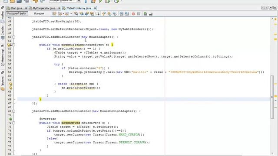
Task: Open the back navigation dropdown arrow
Action: point(63,14)
